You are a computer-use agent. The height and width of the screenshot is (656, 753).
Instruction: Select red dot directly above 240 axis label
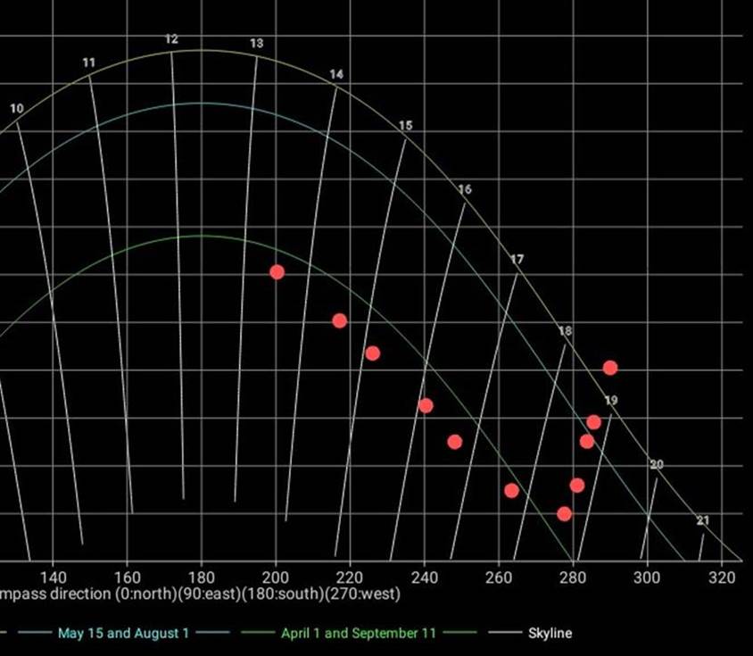(426, 406)
